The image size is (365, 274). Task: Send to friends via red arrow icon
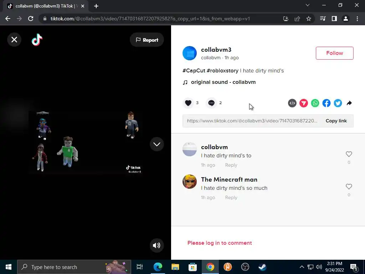point(304,103)
